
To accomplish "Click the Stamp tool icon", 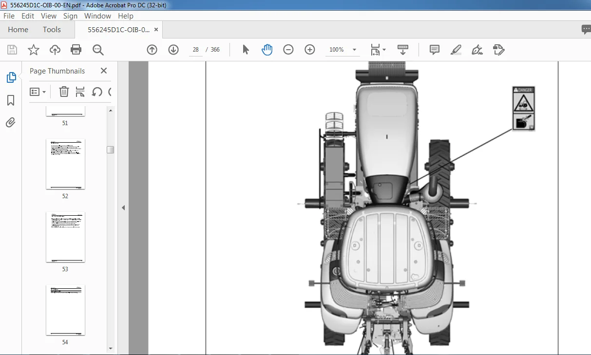I will point(498,50).
